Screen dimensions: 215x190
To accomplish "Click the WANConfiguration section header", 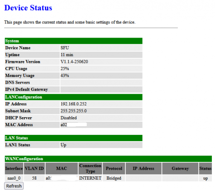I will (x=108, y=159).
